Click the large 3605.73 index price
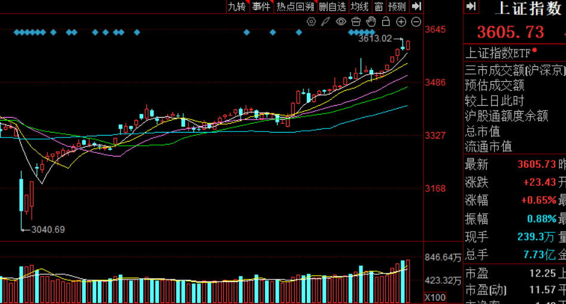Screen dimensions: 566x304 [x=510, y=32]
